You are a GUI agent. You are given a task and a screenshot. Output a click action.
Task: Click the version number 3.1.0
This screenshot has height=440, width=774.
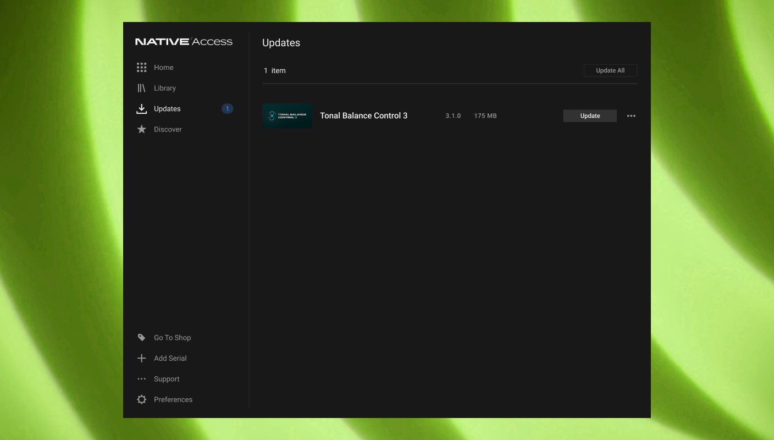pos(453,116)
